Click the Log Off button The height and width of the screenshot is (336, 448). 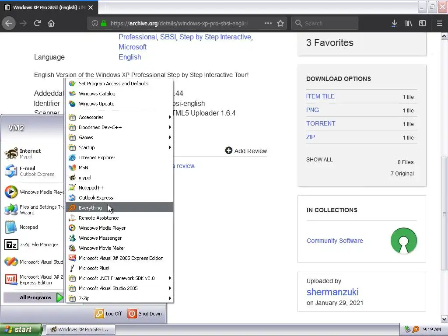pyautogui.click(x=108, y=314)
